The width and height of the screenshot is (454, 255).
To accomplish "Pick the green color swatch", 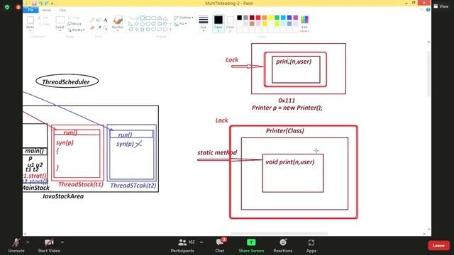I will [277, 18].
